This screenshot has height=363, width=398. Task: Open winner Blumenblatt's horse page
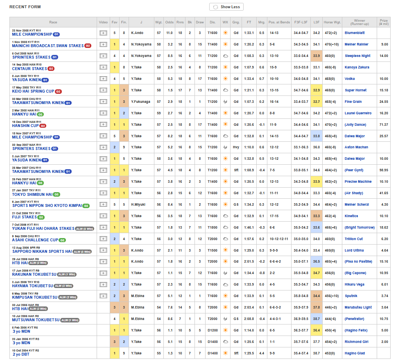(355, 33)
